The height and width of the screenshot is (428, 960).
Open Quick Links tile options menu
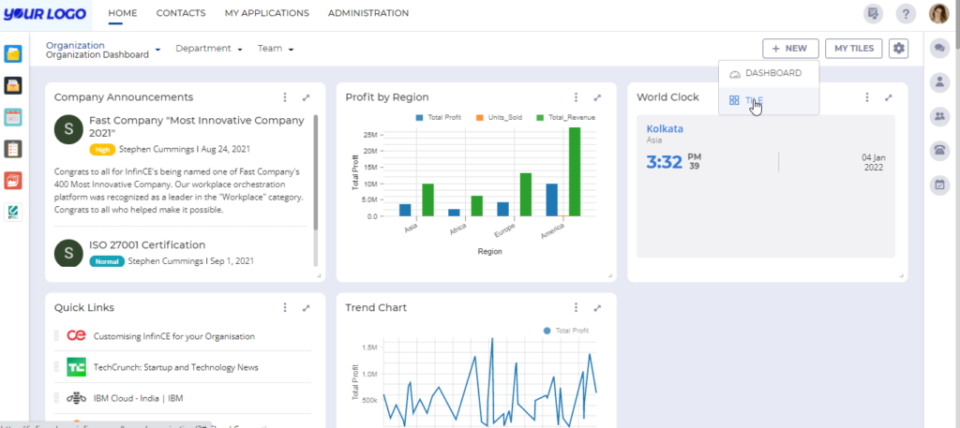pyautogui.click(x=285, y=307)
